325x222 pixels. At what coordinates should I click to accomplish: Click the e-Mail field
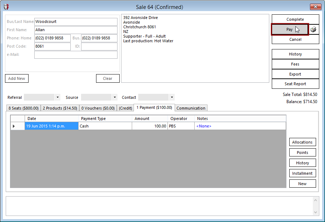point(76,55)
